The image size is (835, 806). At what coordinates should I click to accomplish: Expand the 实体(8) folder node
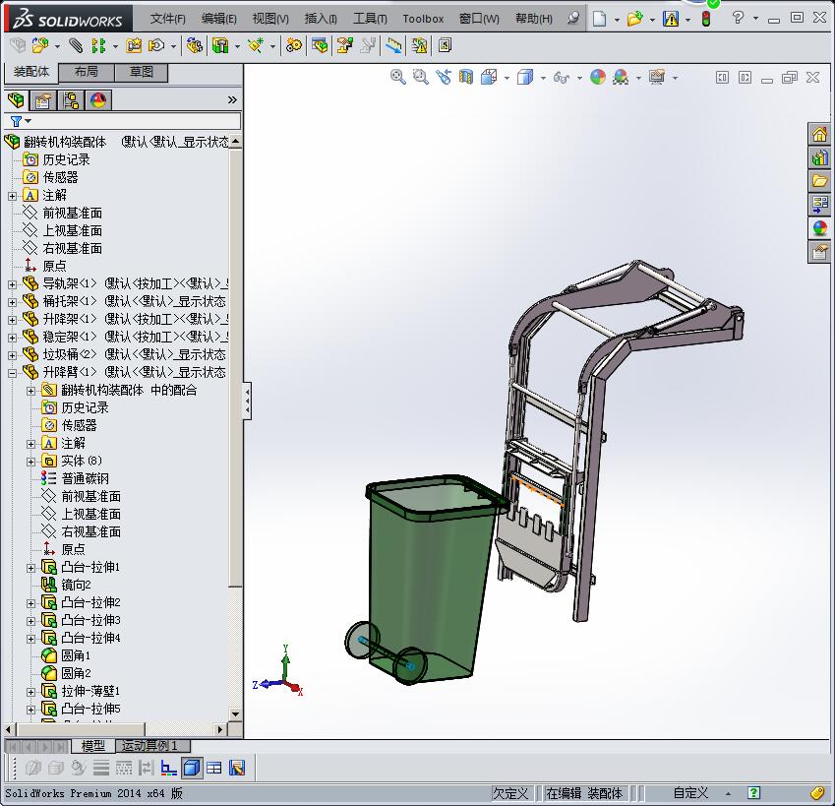point(30,462)
